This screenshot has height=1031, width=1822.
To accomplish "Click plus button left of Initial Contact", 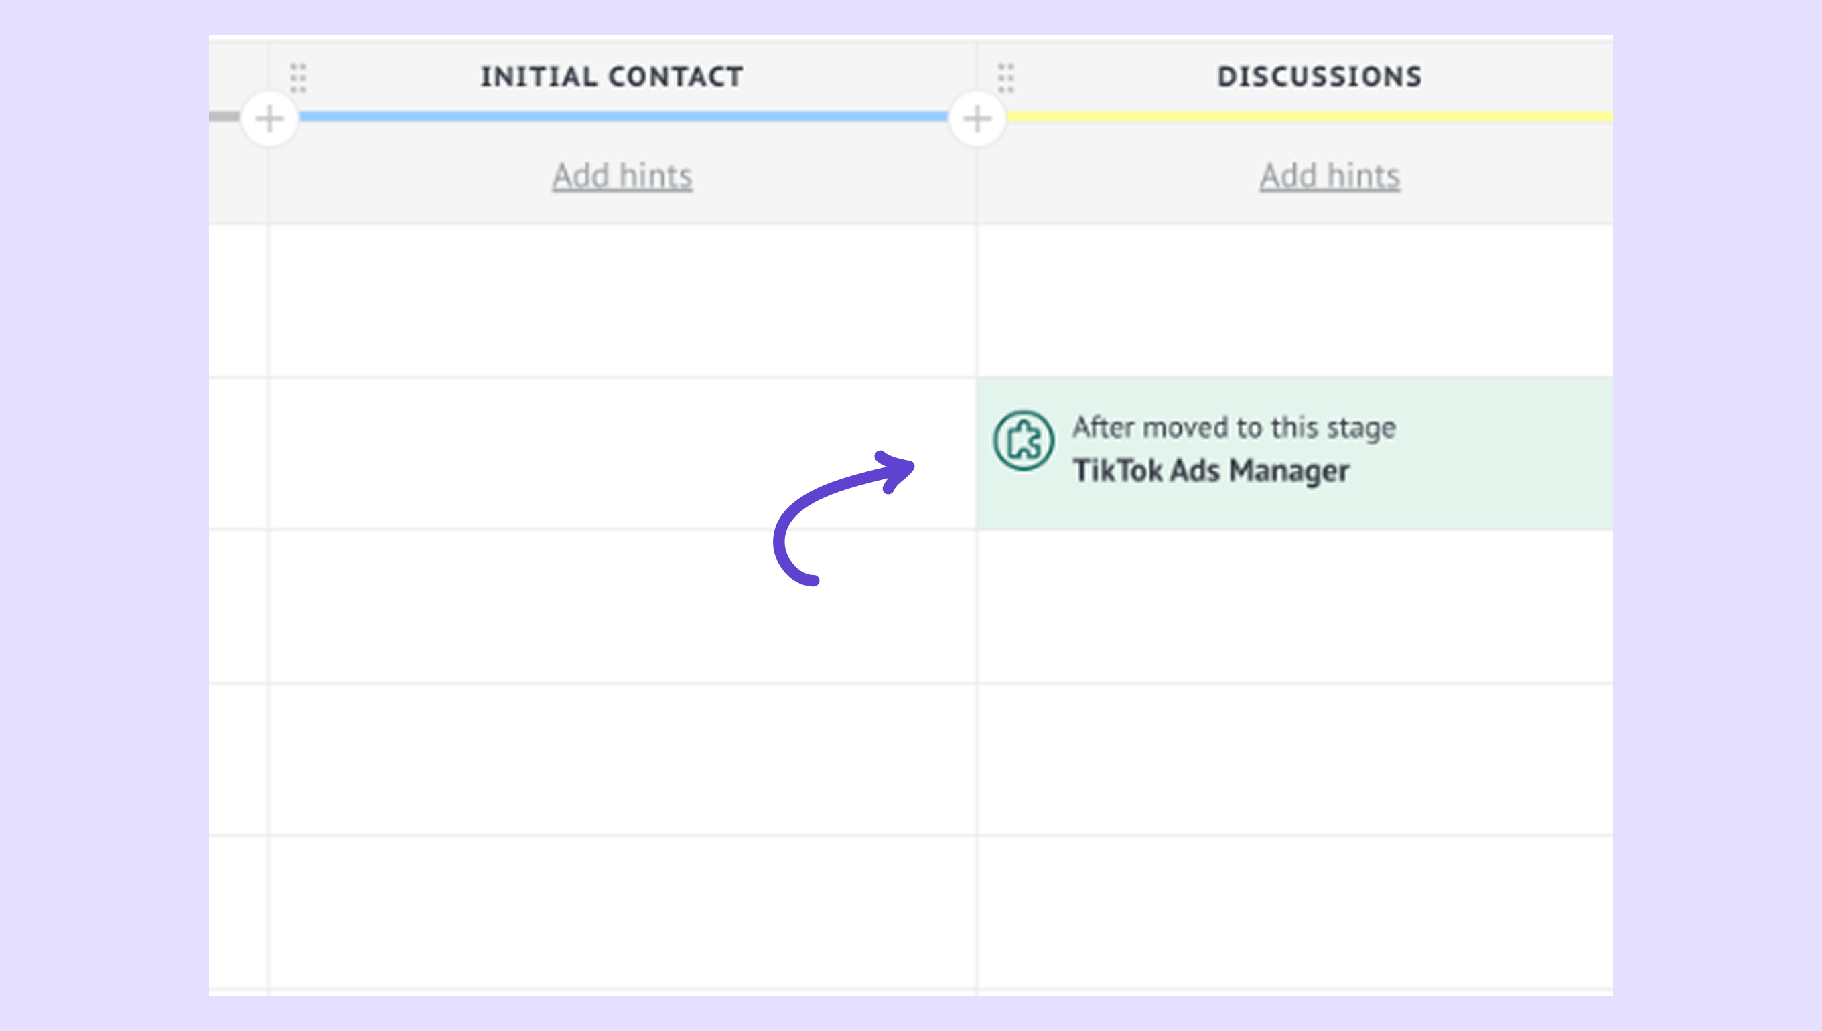I will [x=269, y=118].
